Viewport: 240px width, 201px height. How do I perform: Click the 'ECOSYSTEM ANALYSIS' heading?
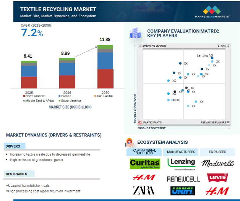coord(162,142)
